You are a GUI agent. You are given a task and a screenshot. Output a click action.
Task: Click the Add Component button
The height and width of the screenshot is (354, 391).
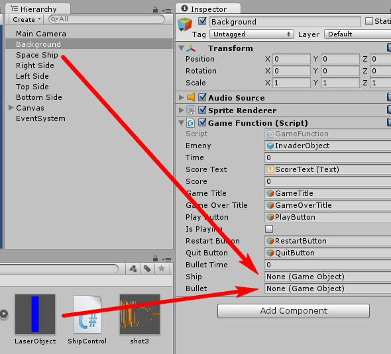click(294, 311)
